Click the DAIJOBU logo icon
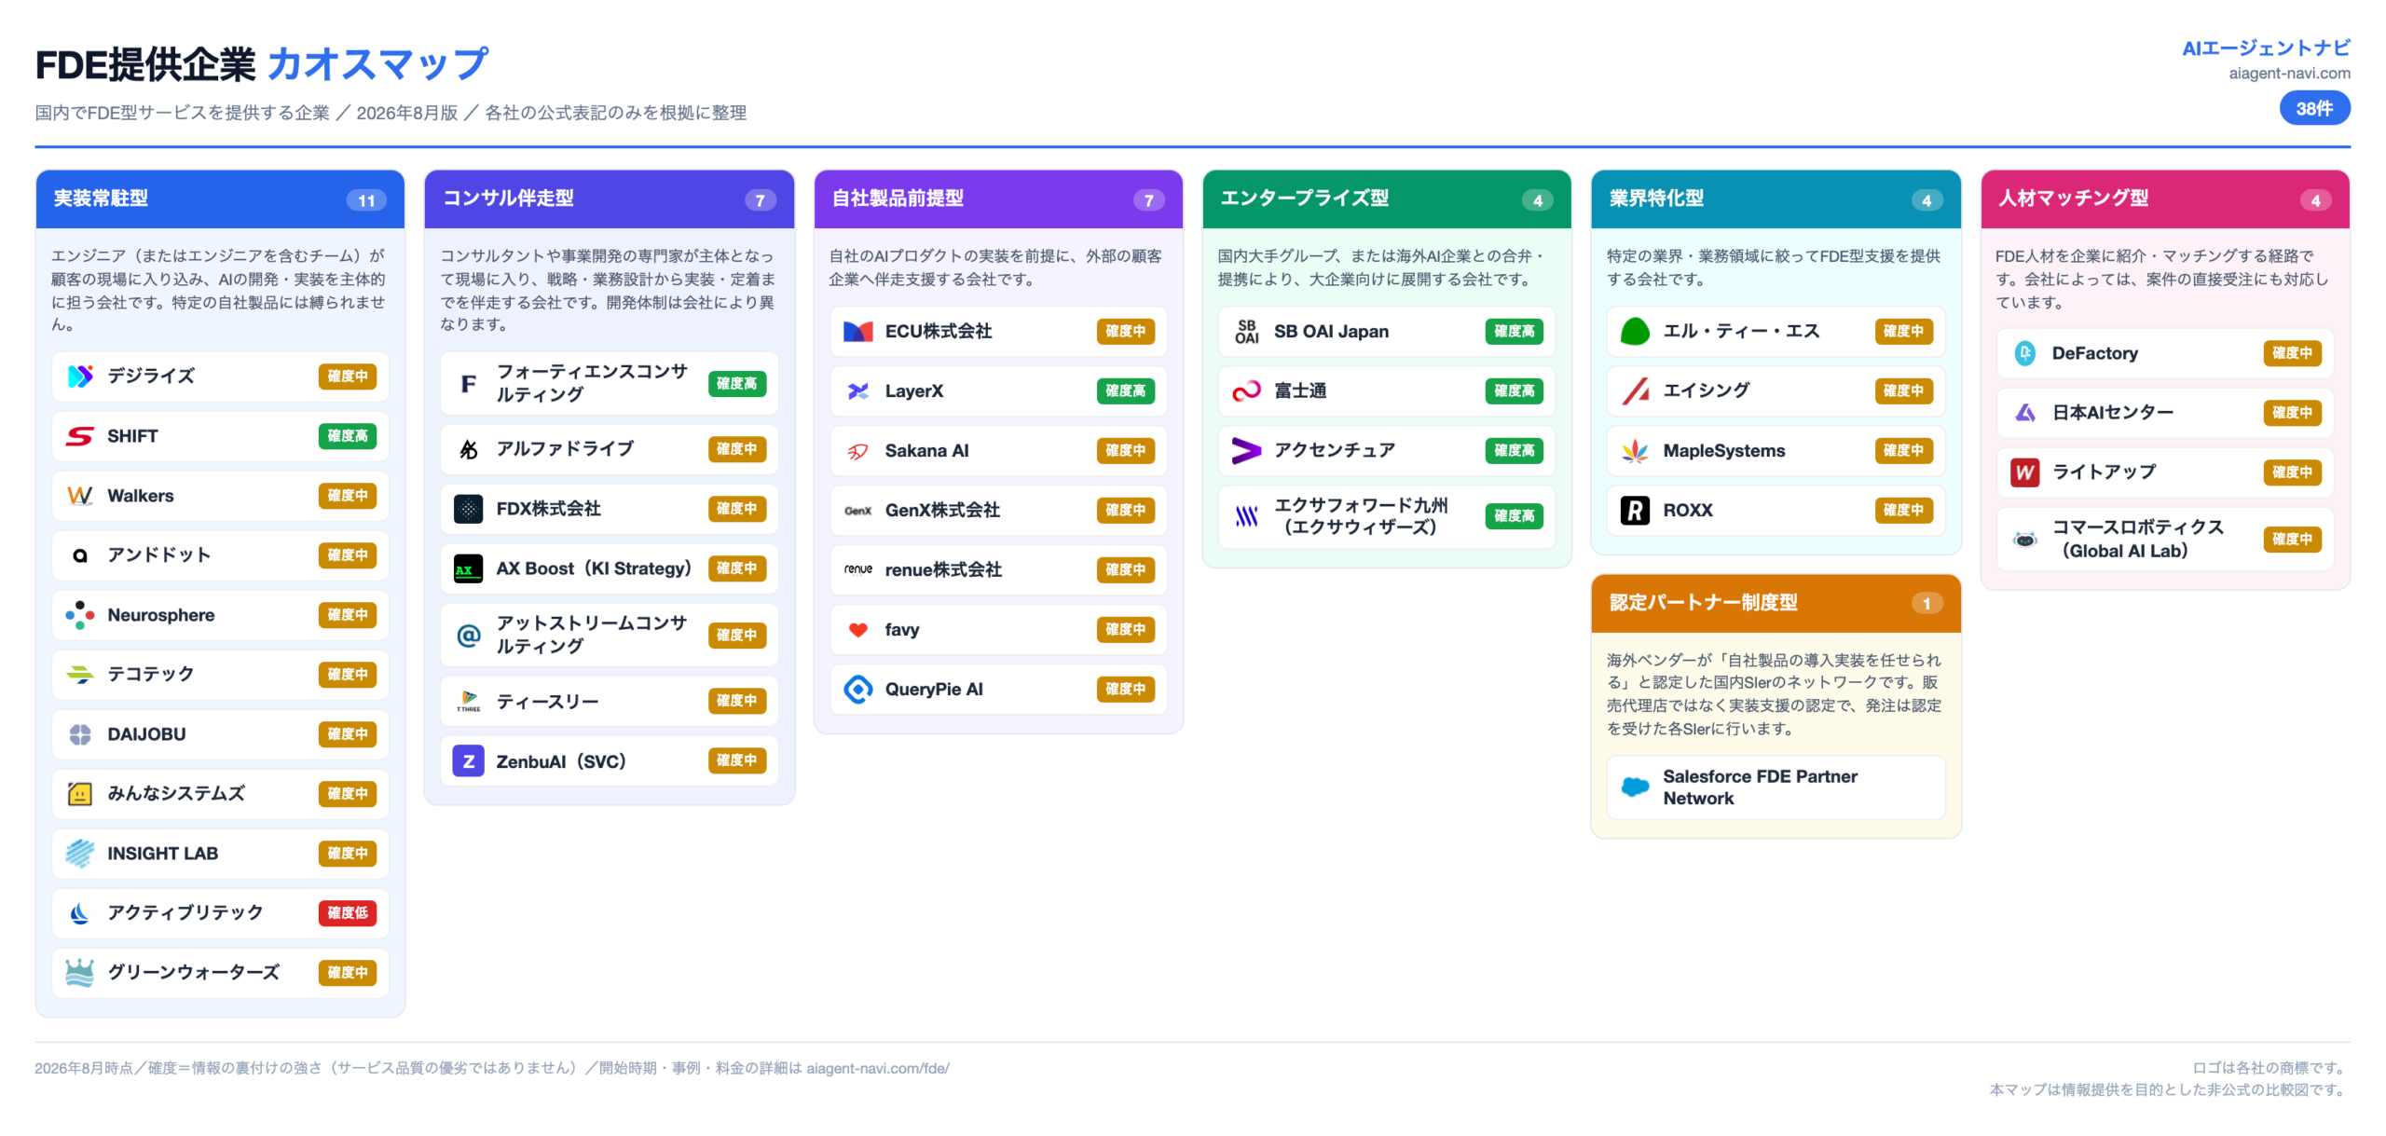Image resolution: width=2386 pixels, height=1136 pixels. [x=80, y=734]
